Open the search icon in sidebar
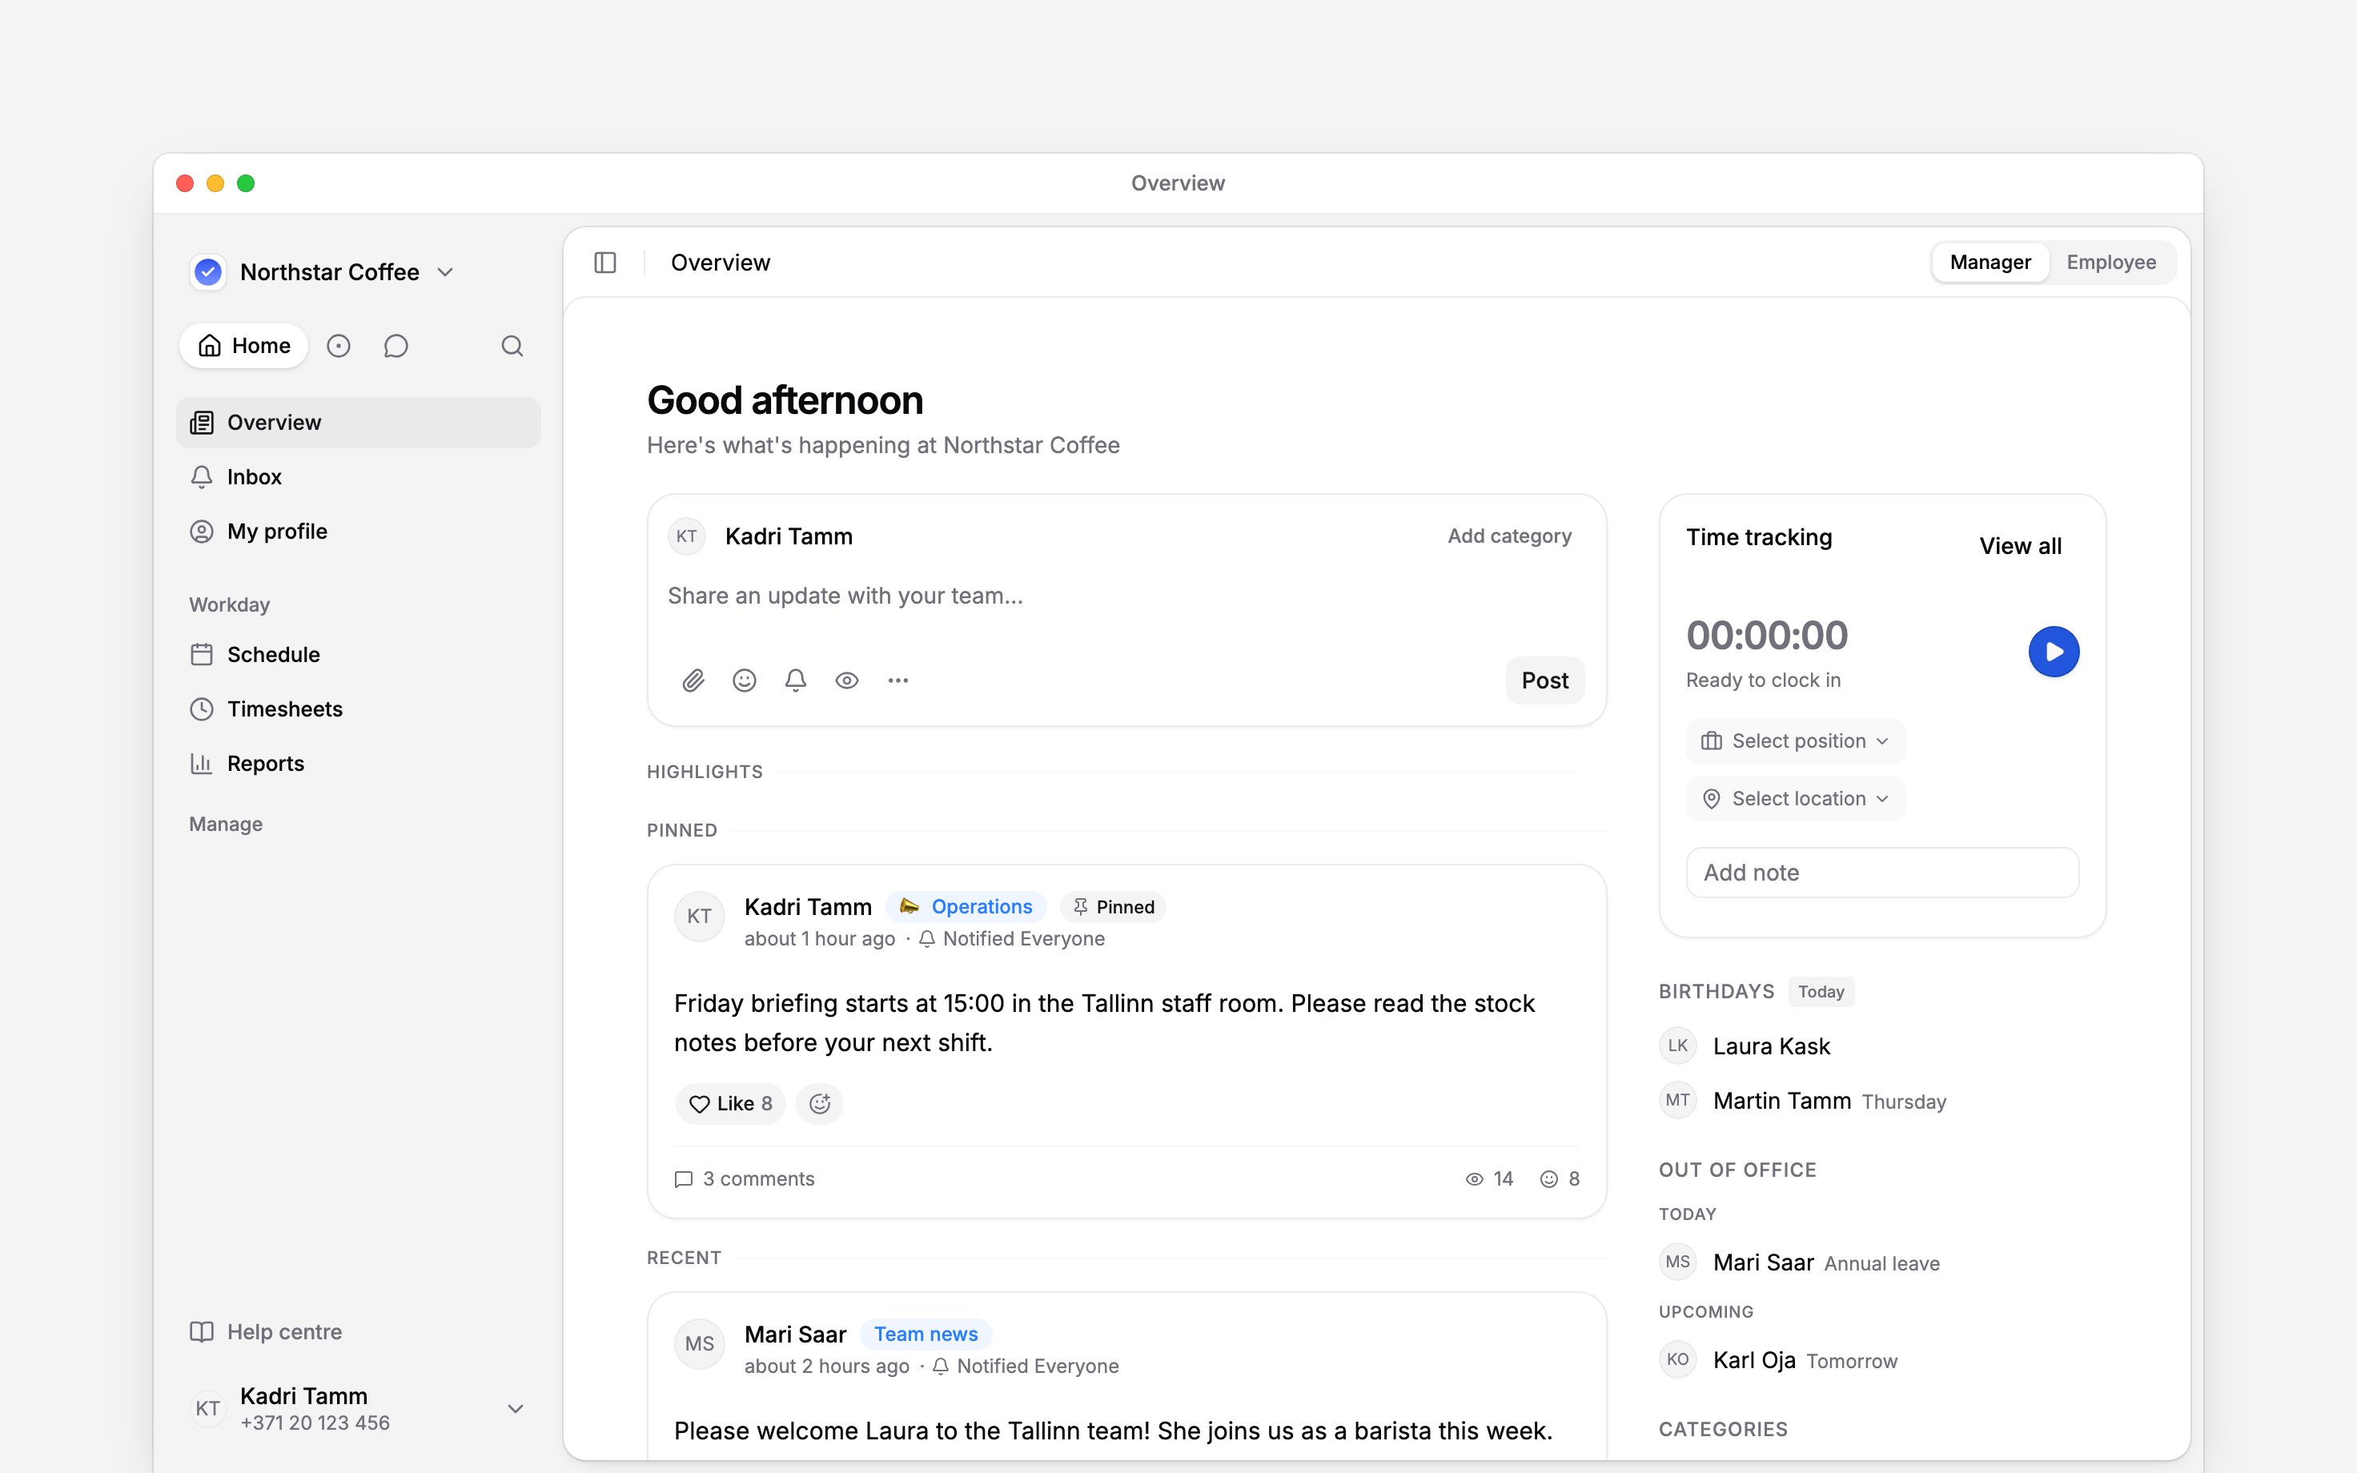The width and height of the screenshot is (2357, 1473). (x=512, y=346)
